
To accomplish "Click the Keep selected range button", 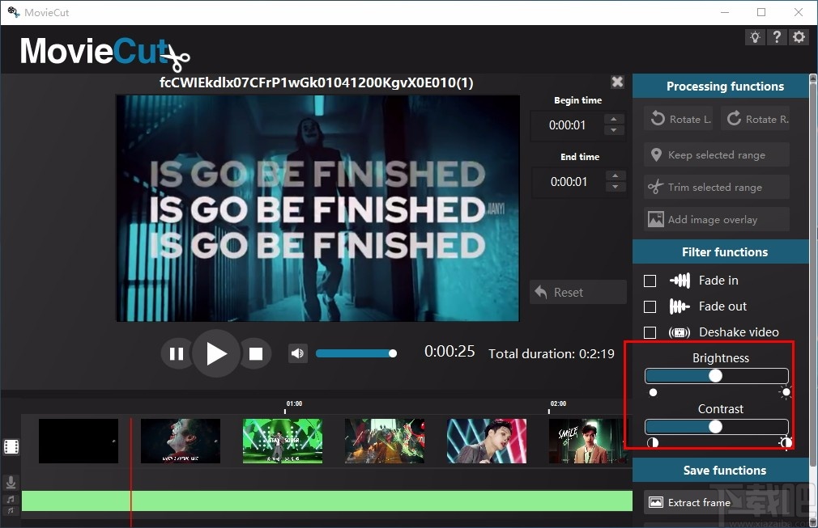I will coord(715,154).
